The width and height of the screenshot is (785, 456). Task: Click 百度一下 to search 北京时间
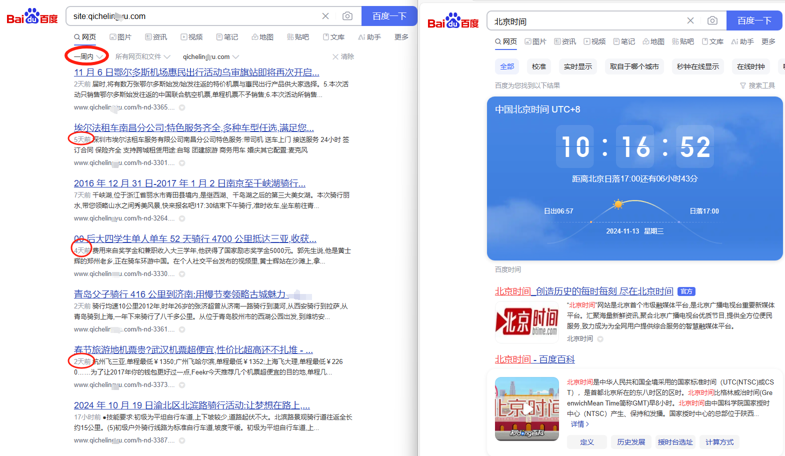point(754,20)
